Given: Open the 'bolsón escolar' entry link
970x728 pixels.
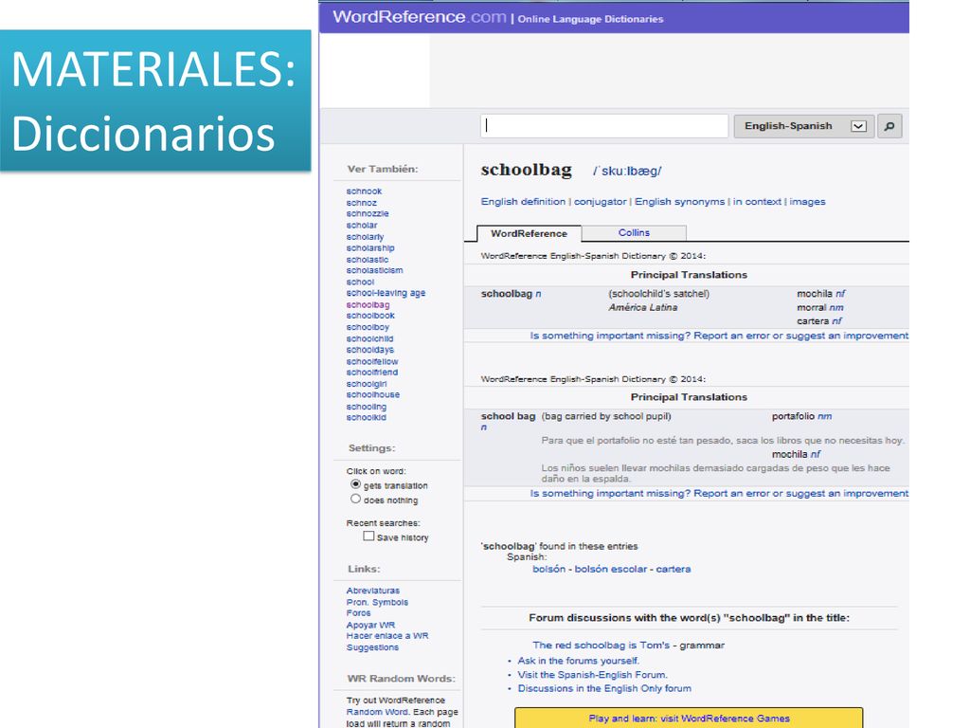Looking at the screenshot, I should pyautogui.click(x=611, y=569).
